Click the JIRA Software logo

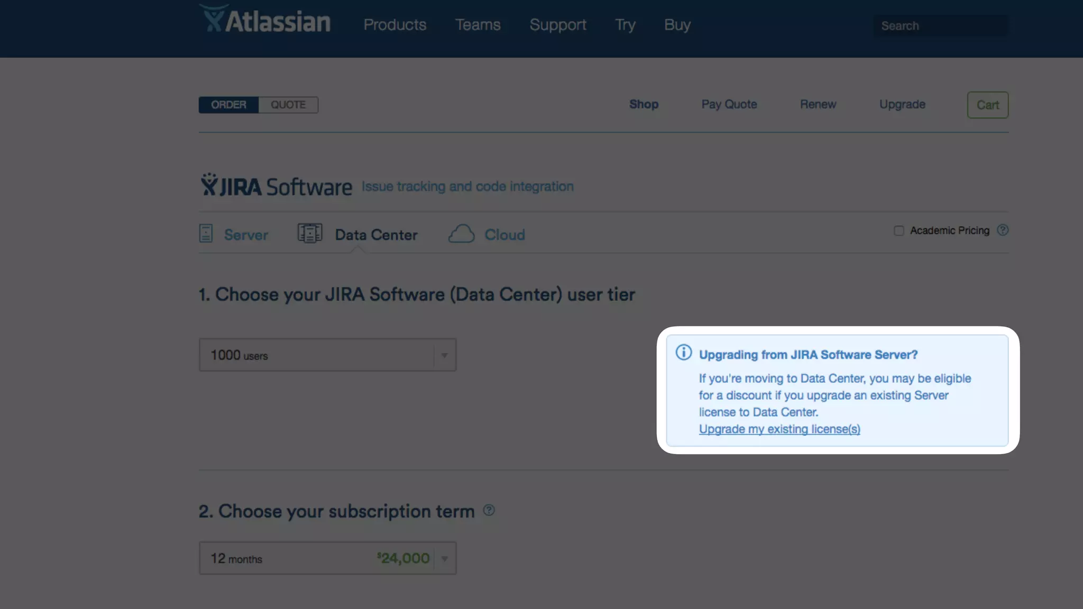[x=276, y=186]
